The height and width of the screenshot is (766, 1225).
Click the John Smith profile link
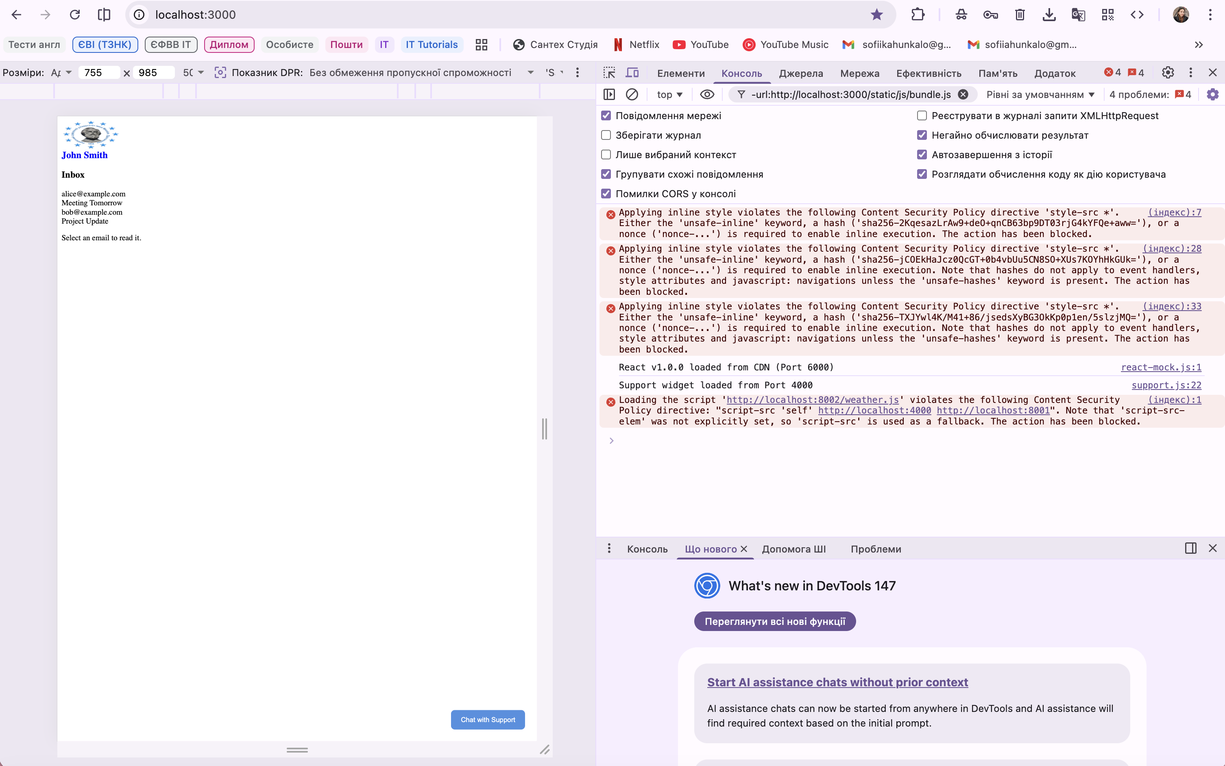tap(85, 155)
